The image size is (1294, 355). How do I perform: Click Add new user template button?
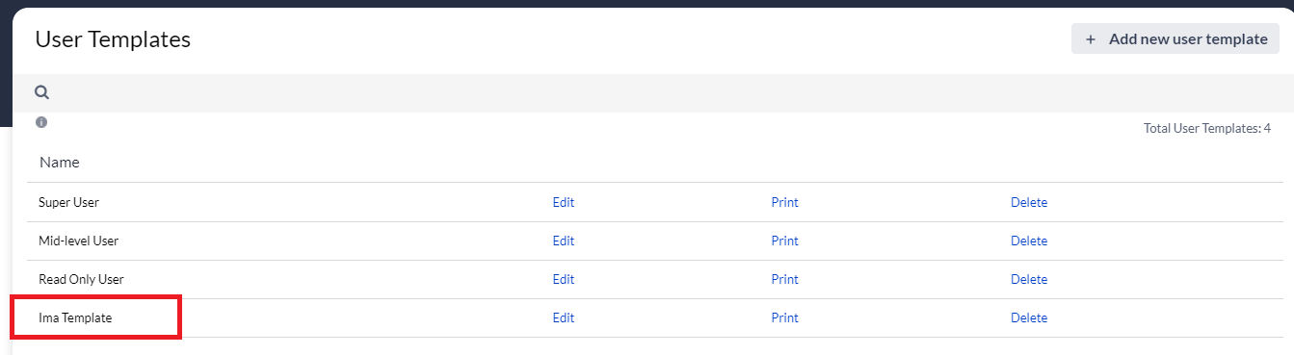point(1175,39)
